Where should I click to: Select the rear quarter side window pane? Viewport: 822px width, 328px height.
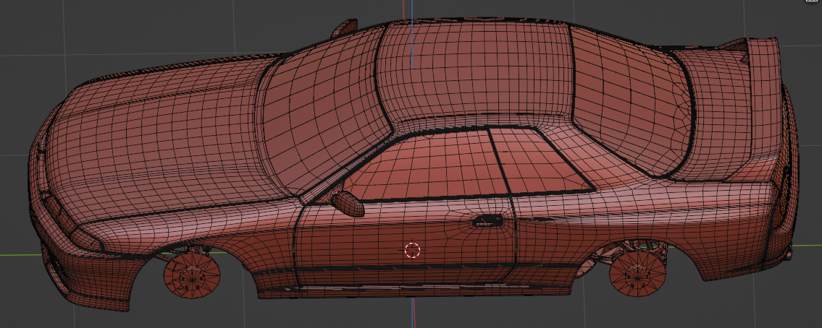[x=540, y=160]
